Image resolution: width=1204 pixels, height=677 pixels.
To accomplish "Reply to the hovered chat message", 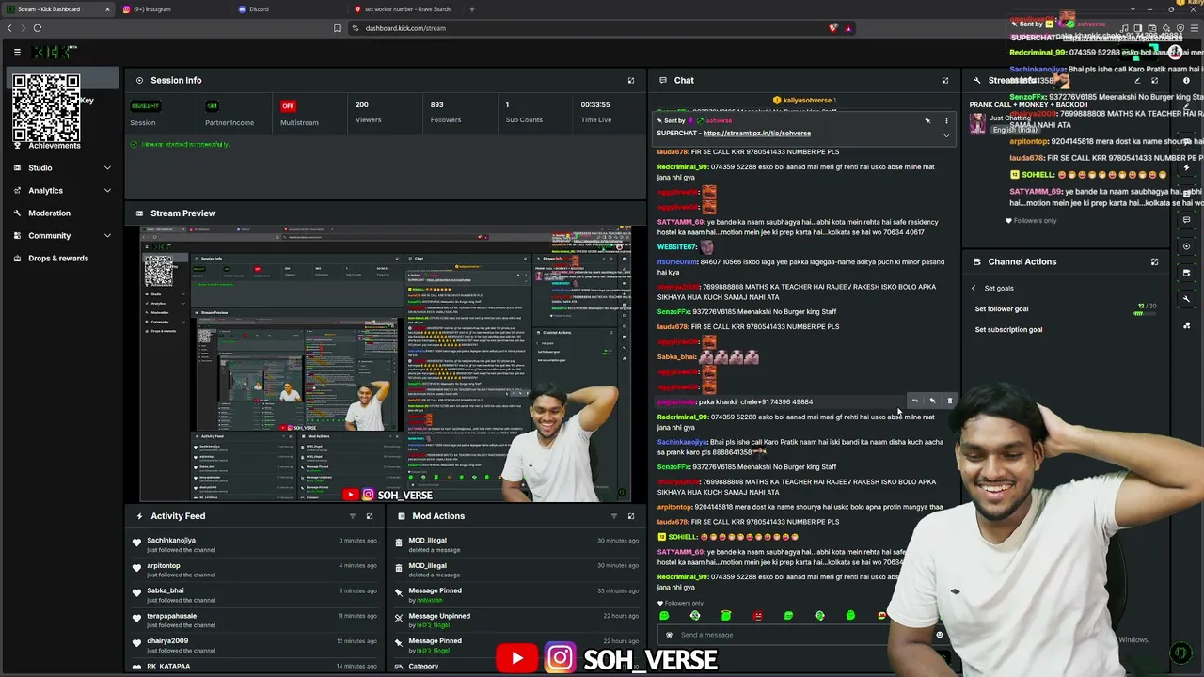I will point(914,401).
